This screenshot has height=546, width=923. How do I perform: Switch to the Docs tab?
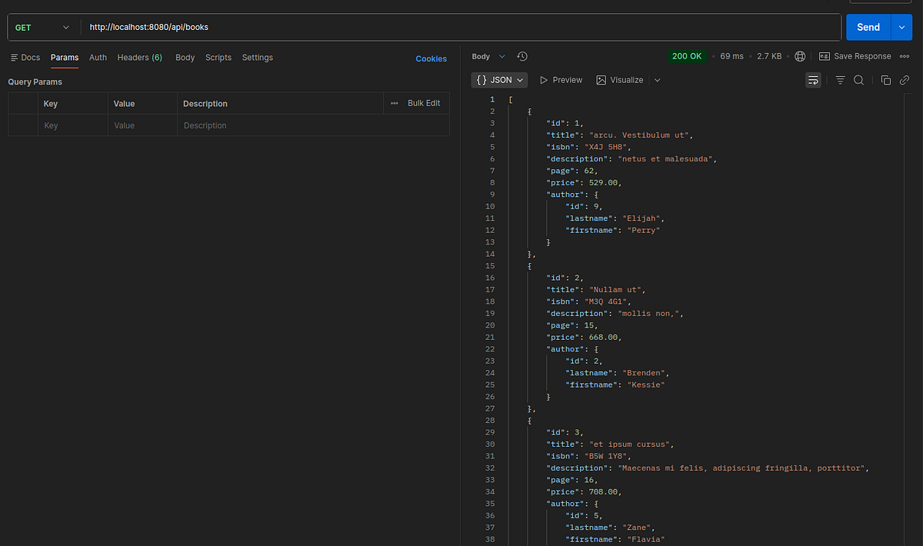click(25, 58)
